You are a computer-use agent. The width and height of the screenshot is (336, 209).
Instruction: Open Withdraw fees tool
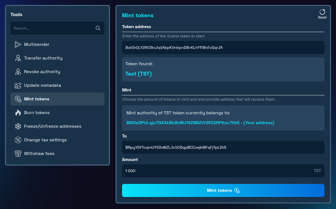click(57, 154)
